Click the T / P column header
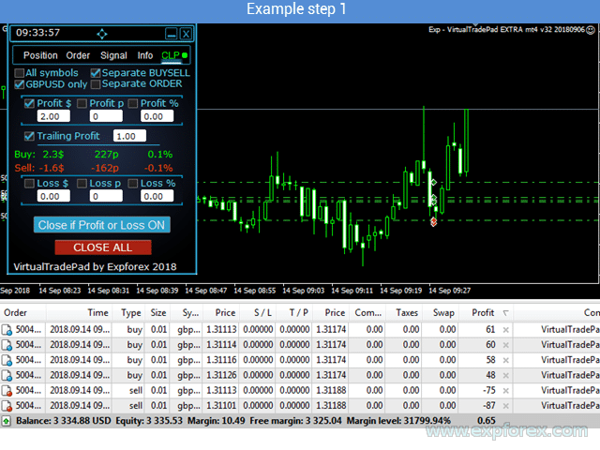Viewport: 600px width, 450px height. (293, 312)
